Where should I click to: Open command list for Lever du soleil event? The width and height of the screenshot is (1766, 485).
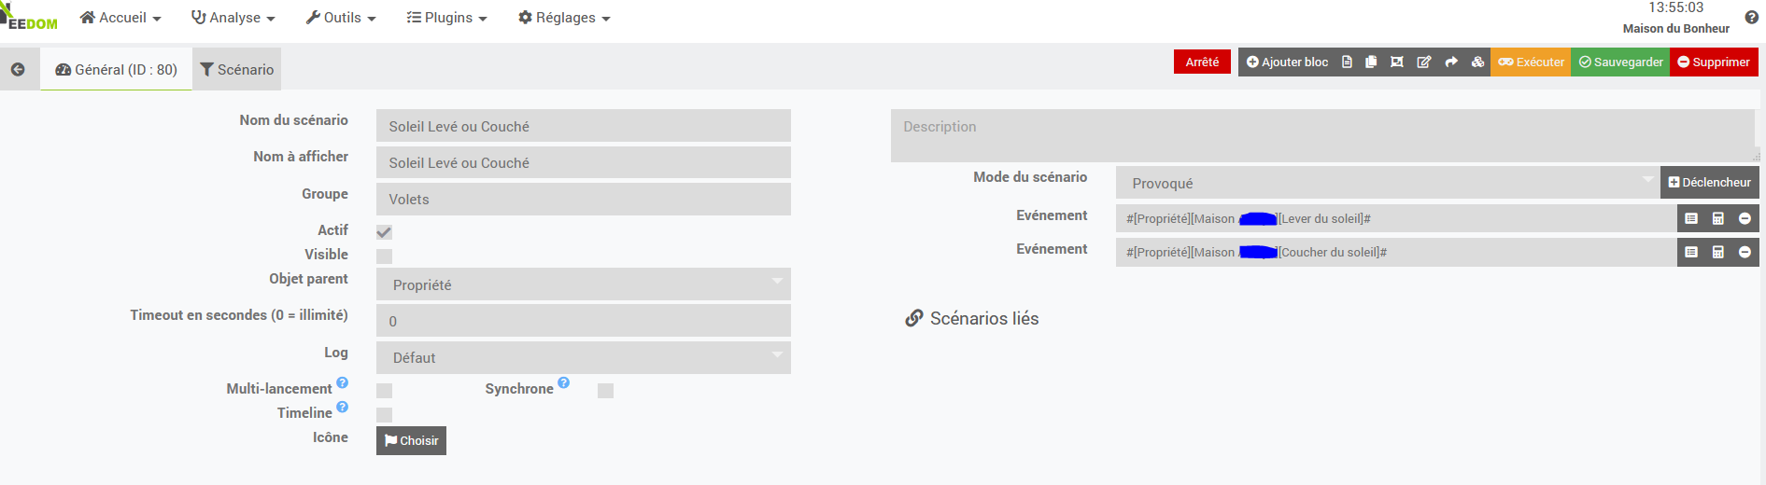[x=1691, y=218]
